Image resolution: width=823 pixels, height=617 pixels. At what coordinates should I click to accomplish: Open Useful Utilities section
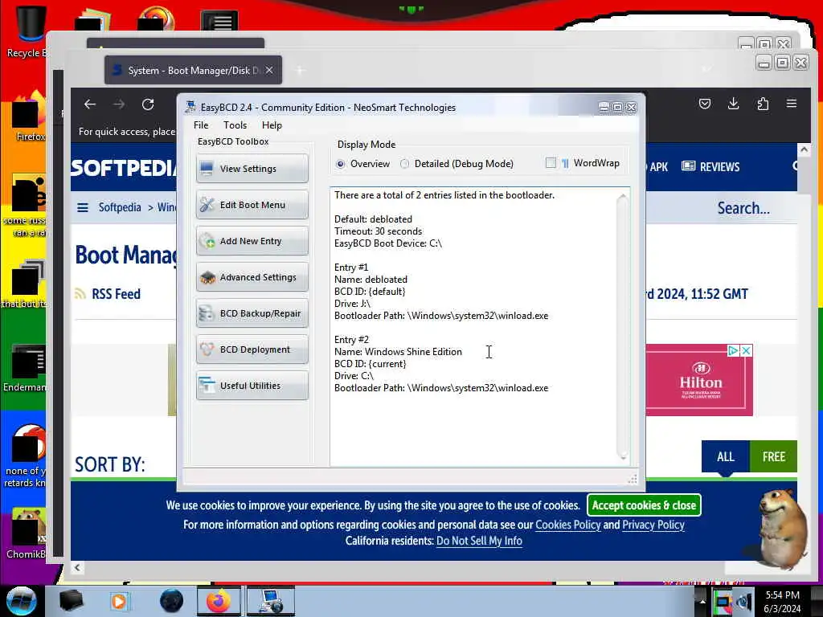(x=252, y=386)
